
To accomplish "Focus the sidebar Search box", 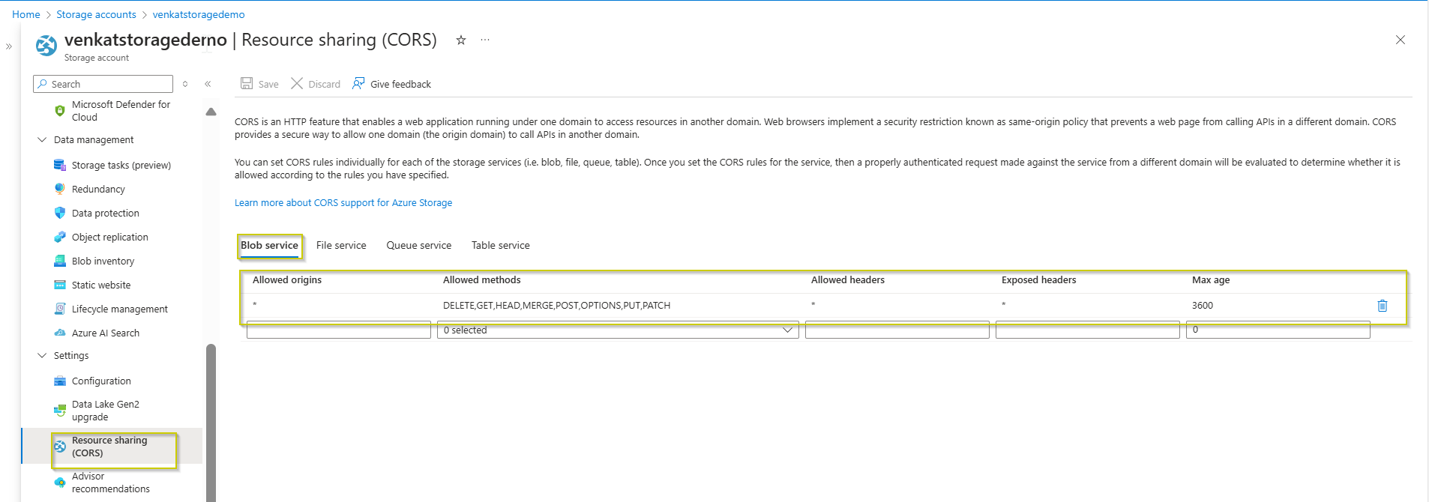I will pyautogui.click(x=103, y=84).
